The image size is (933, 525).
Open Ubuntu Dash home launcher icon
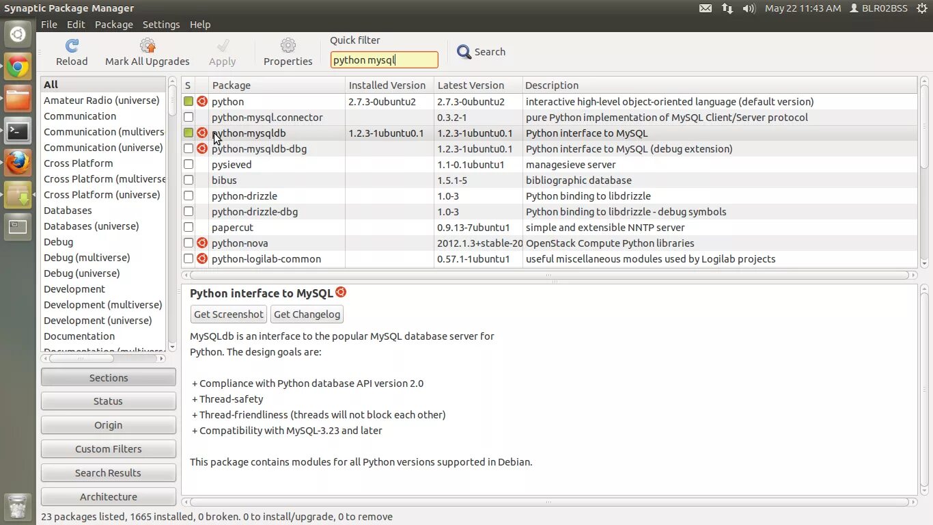[18, 33]
